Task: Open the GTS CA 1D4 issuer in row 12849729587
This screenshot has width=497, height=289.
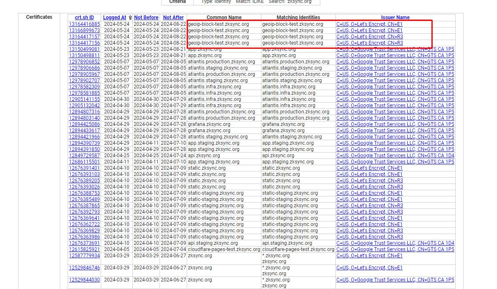Action: [395, 156]
